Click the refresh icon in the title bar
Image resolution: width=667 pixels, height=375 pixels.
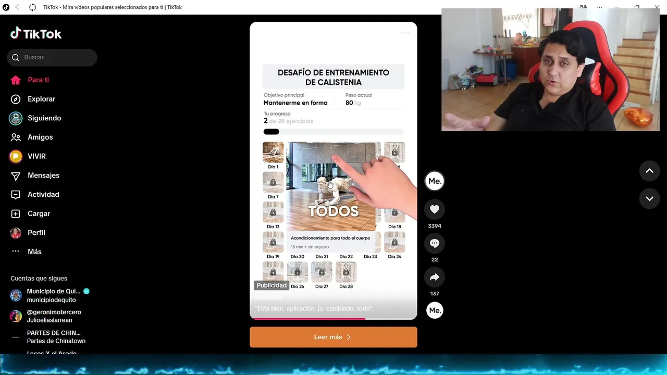tap(32, 7)
